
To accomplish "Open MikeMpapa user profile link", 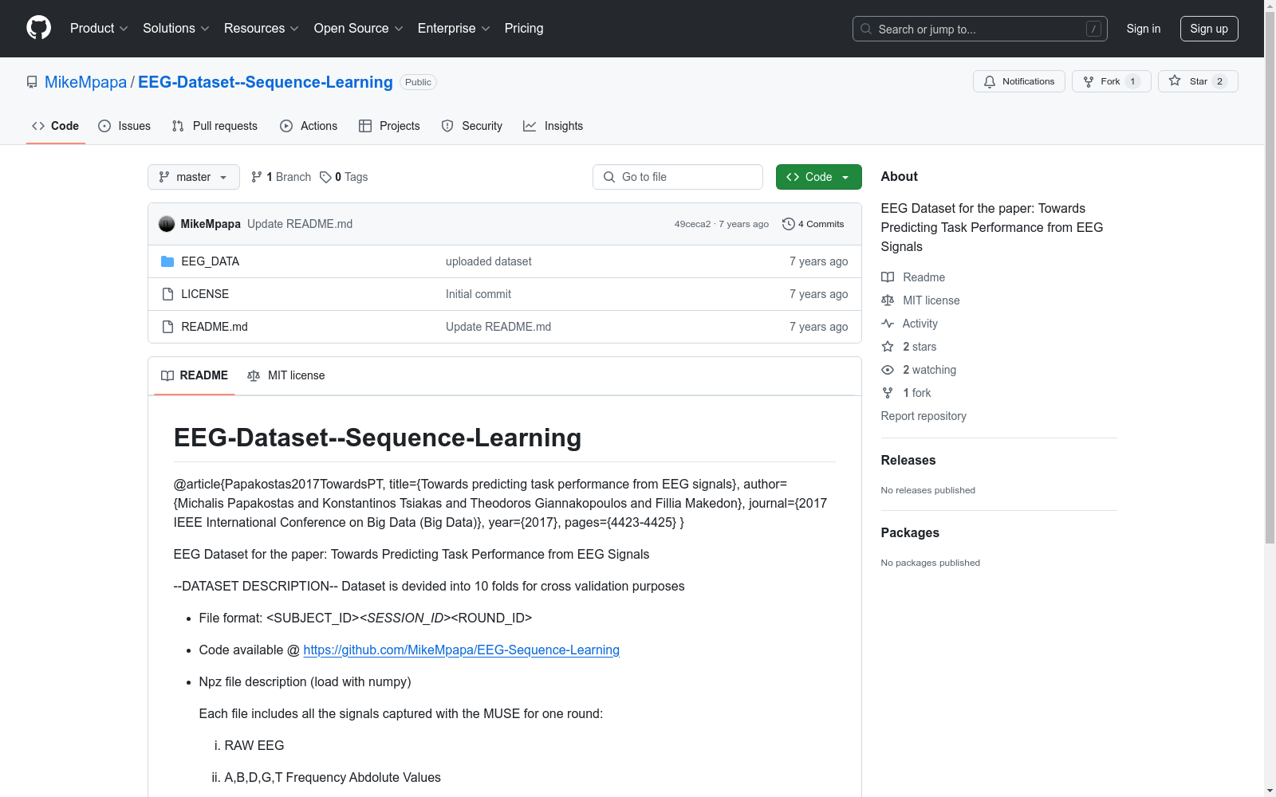I will tap(85, 82).
